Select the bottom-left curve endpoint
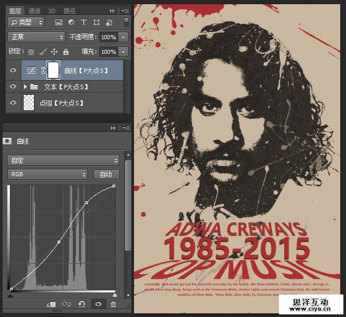This screenshot has width=346, height=317. (11, 289)
